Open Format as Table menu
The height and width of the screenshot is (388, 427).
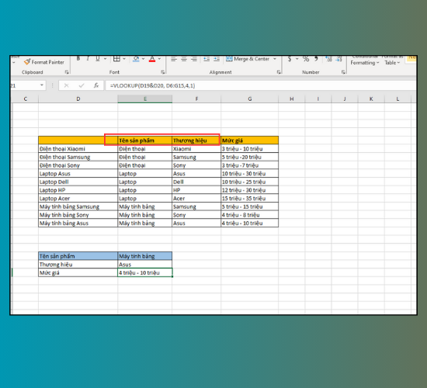pyautogui.click(x=392, y=61)
